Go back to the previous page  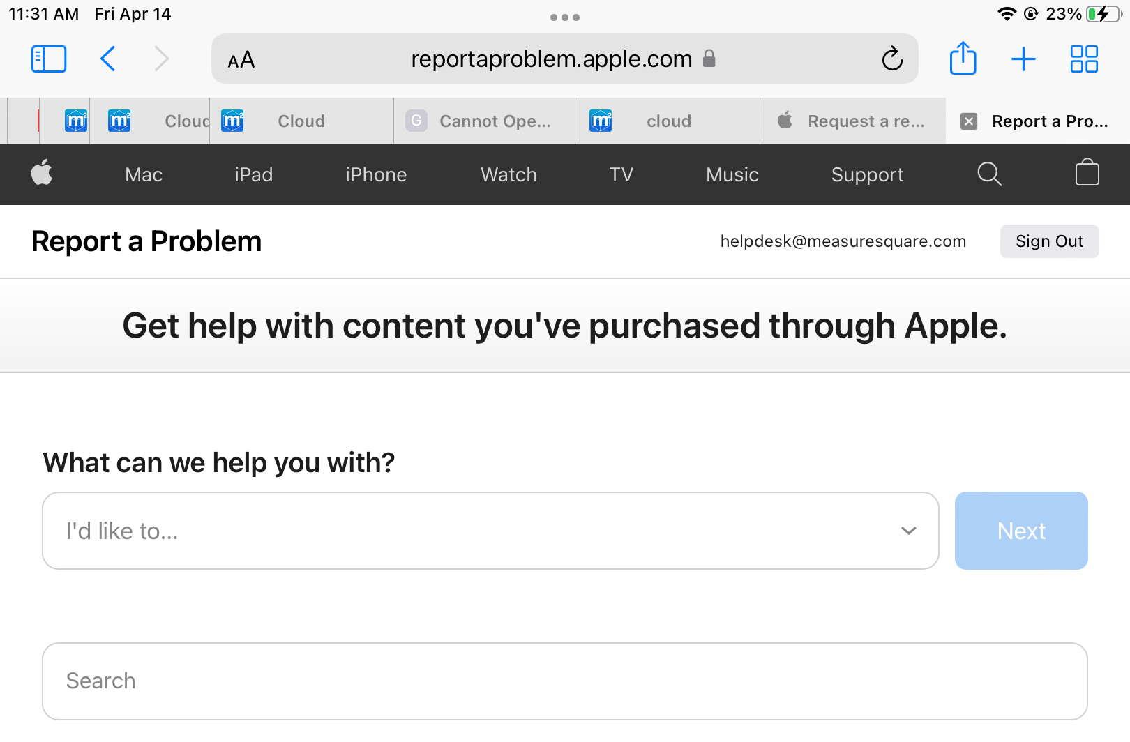coord(107,59)
